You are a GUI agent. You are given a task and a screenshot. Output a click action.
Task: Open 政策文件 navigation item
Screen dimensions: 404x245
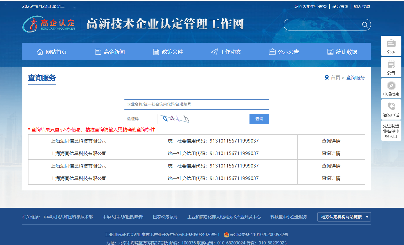tap(168, 52)
